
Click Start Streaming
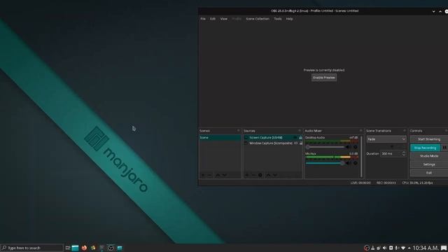click(x=429, y=139)
